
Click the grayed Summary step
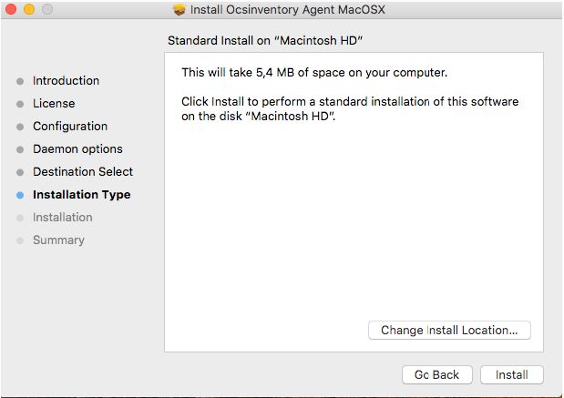tap(58, 240)
